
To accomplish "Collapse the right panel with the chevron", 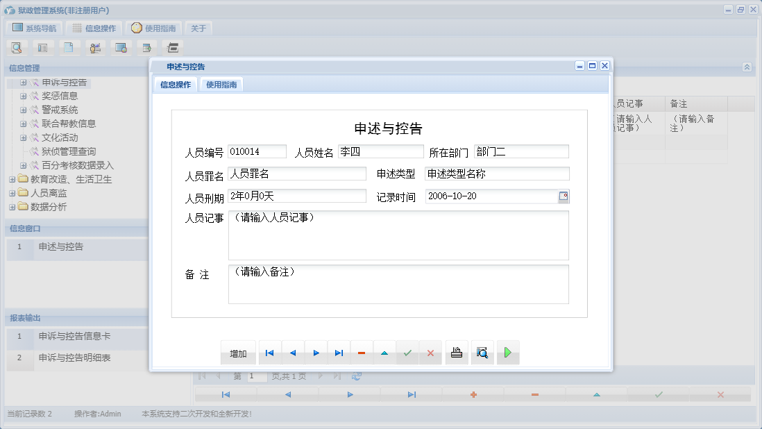I will (x=747, y=67).
